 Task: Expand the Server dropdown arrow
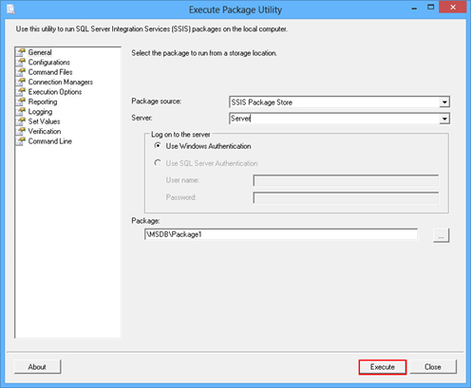point(444,119)
